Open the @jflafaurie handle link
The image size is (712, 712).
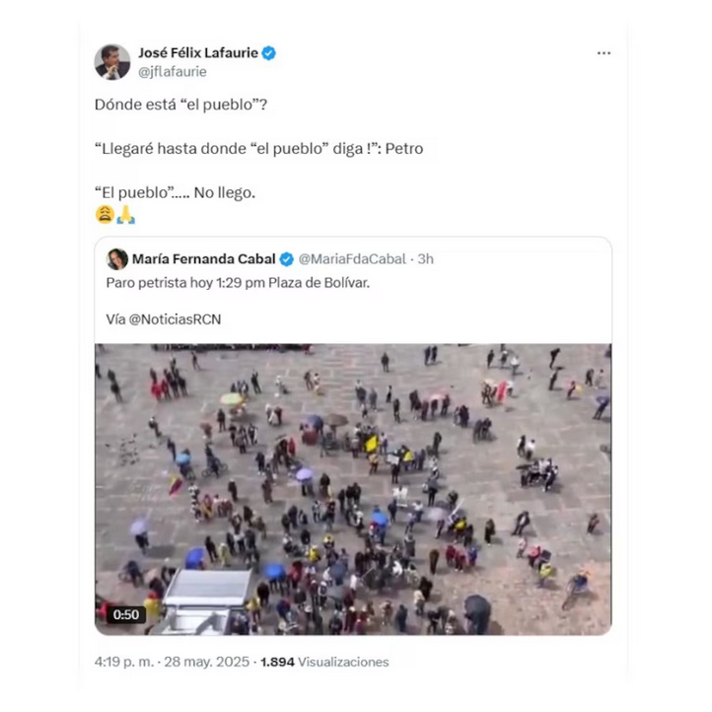point(173,72)
